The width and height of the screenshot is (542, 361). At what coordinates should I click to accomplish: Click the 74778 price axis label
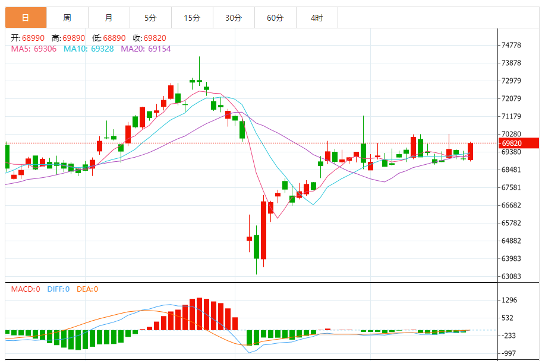[x=511, y=45]
